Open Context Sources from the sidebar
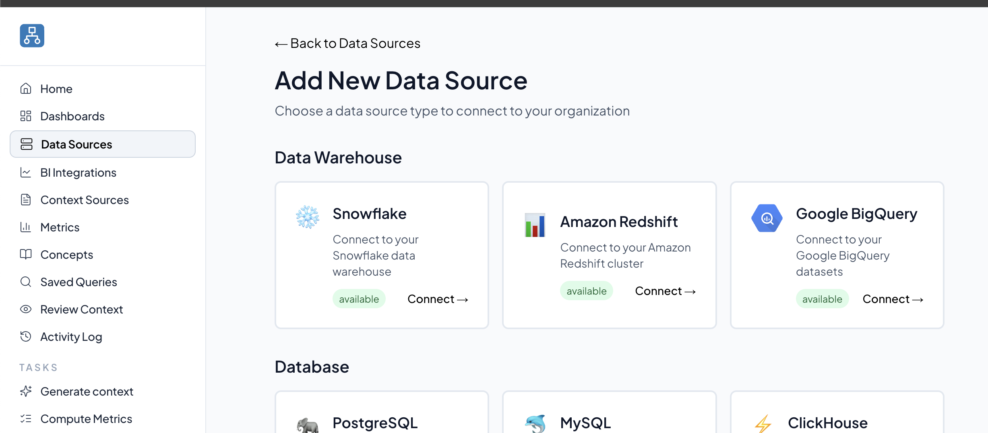 [x=85, y=200]
